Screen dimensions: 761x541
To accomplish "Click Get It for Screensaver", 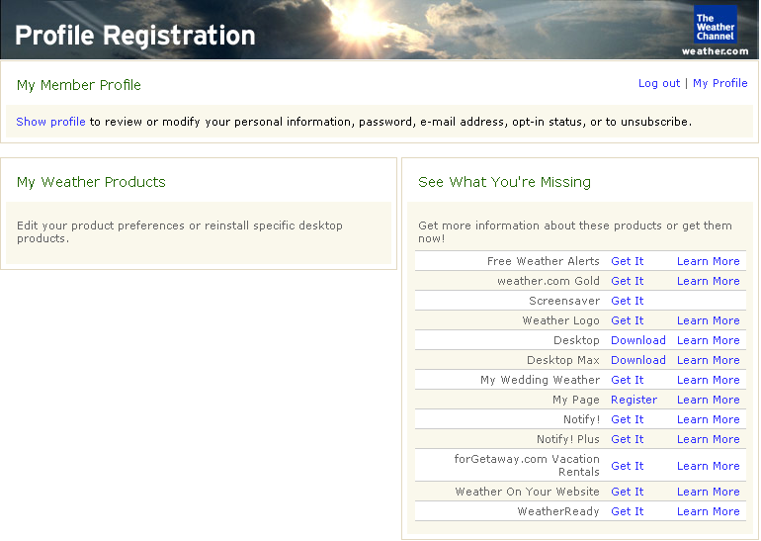I will click(627, 301).
